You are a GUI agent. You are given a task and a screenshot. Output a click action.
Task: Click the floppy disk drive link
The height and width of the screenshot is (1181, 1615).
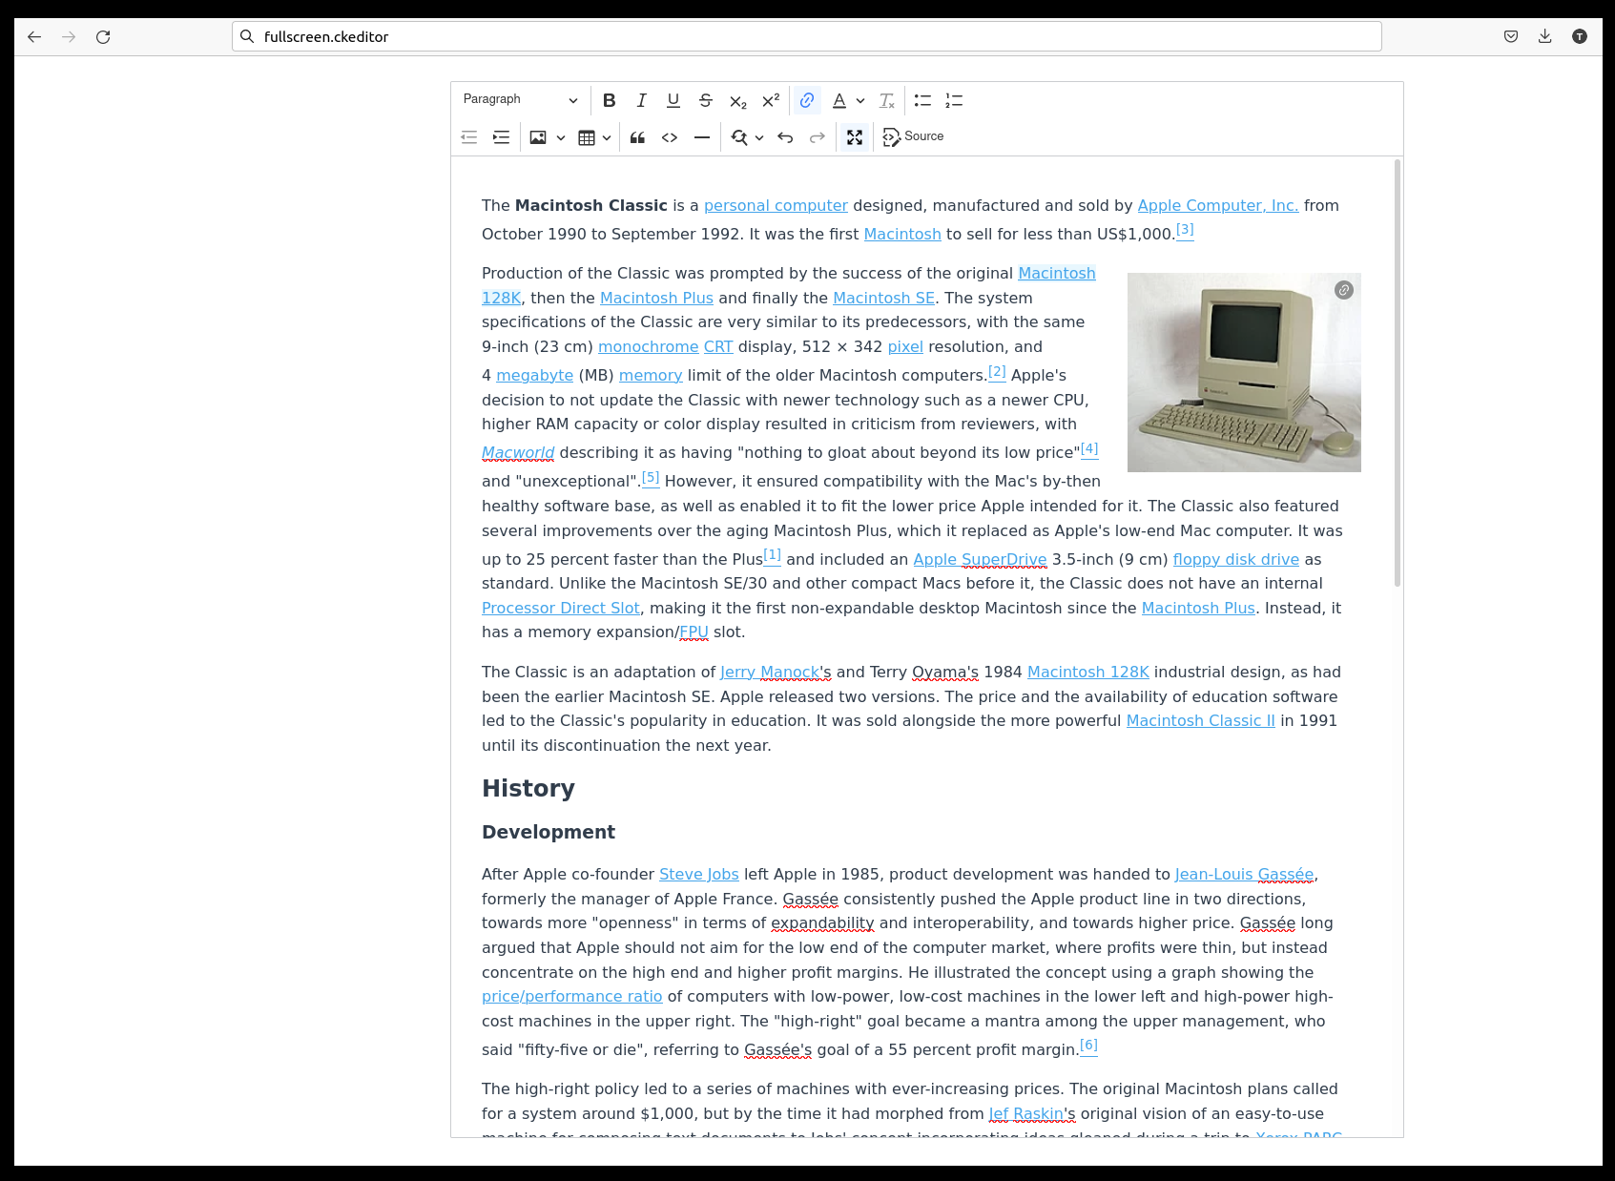(1236, 560)
